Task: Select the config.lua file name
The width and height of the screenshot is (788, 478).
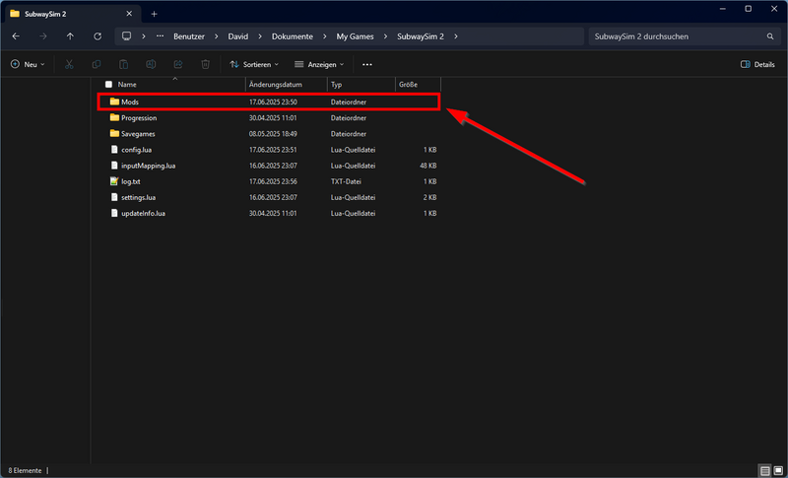Action: pos(138,150)
